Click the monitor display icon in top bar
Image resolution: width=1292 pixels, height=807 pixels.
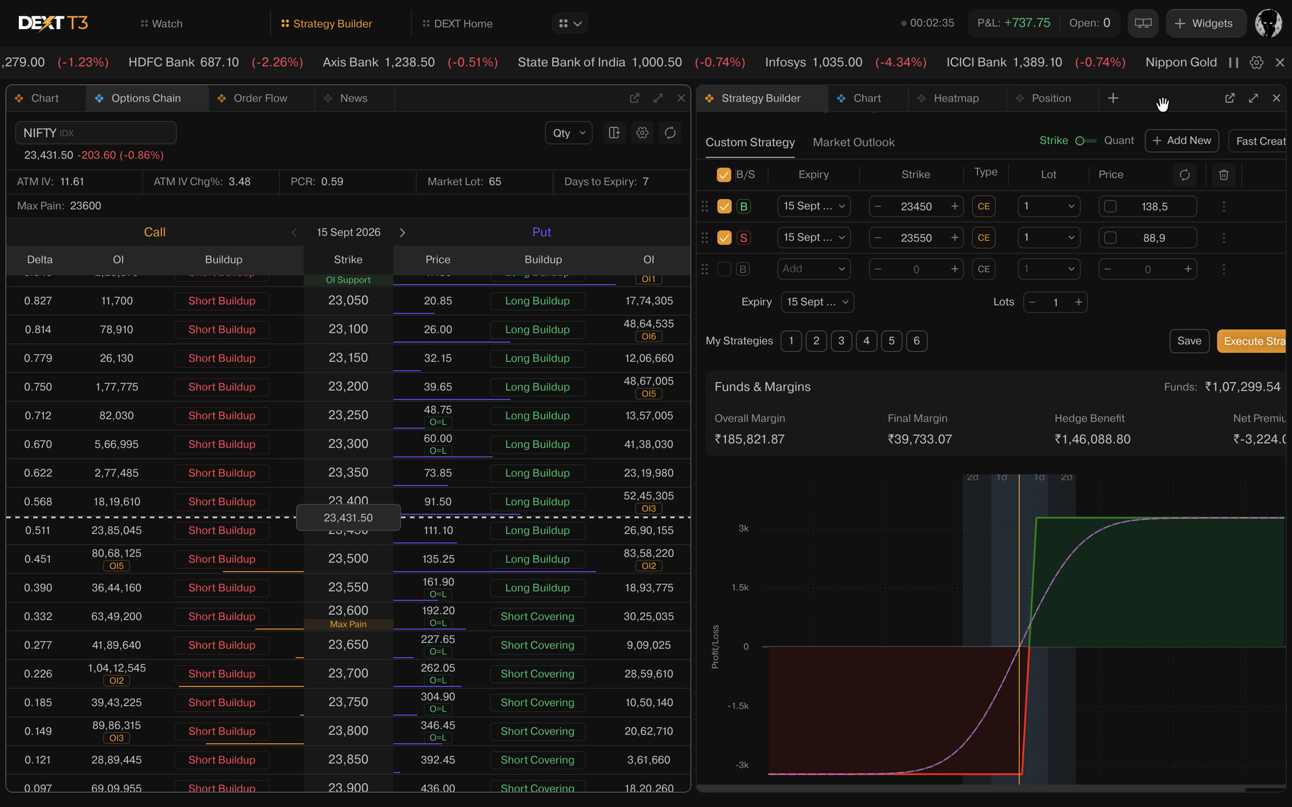point(1143,24)
